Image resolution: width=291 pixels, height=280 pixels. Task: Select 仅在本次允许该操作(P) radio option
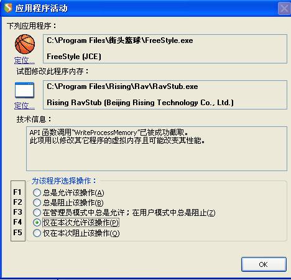pyautogui.click(x=76, y=223)
